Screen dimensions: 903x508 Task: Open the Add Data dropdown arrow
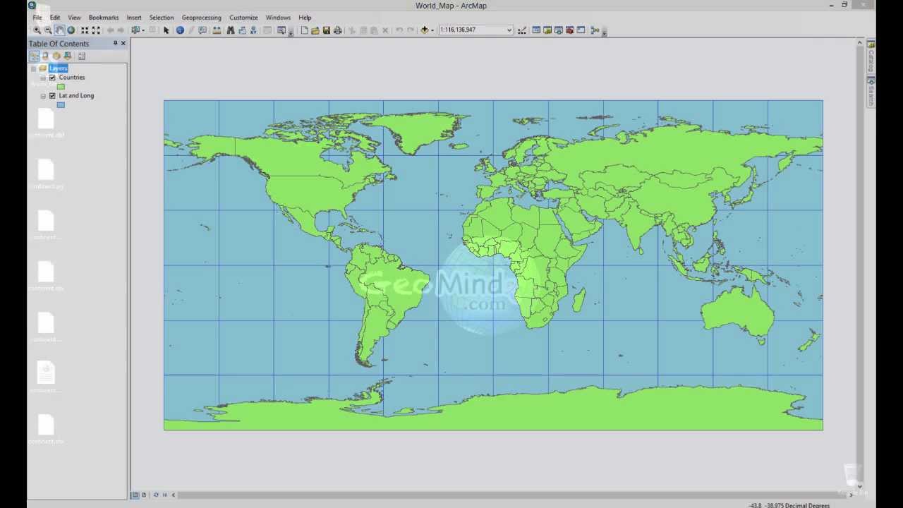click(x=432, y=30)
